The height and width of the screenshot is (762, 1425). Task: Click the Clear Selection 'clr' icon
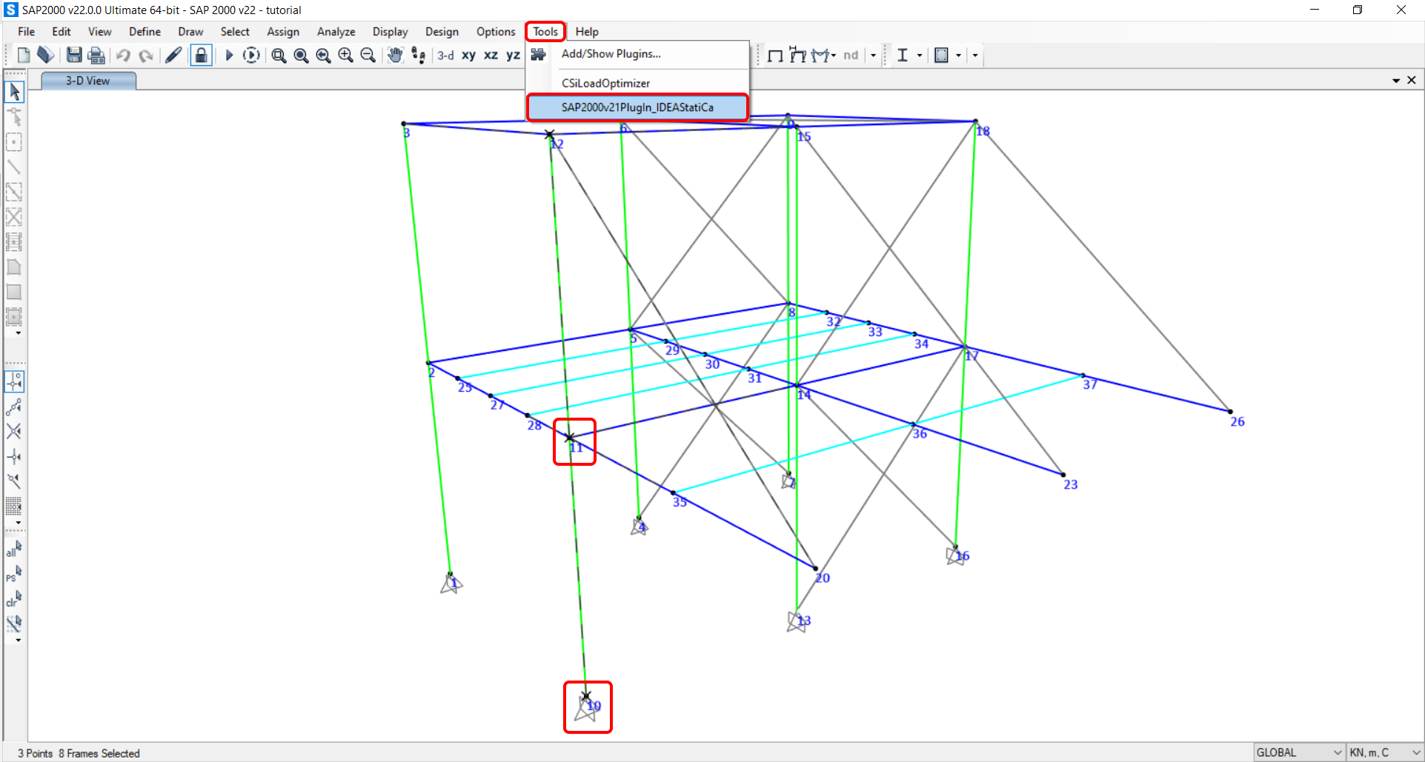point(13,599)
